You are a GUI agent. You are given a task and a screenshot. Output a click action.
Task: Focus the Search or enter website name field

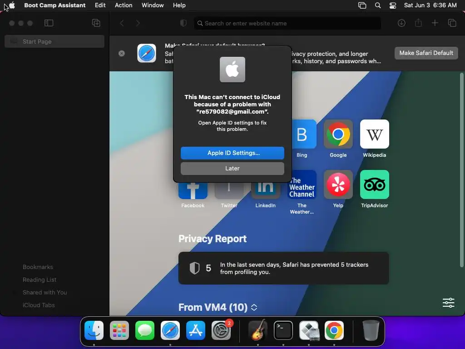pyautogui.click(x=287, y=24)
